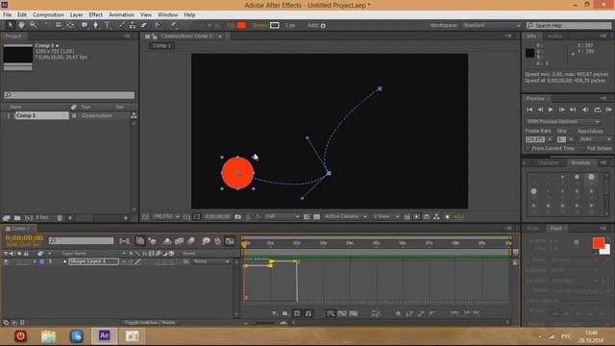Select the Pan Behind anchor tool

(x=70, y=25)
